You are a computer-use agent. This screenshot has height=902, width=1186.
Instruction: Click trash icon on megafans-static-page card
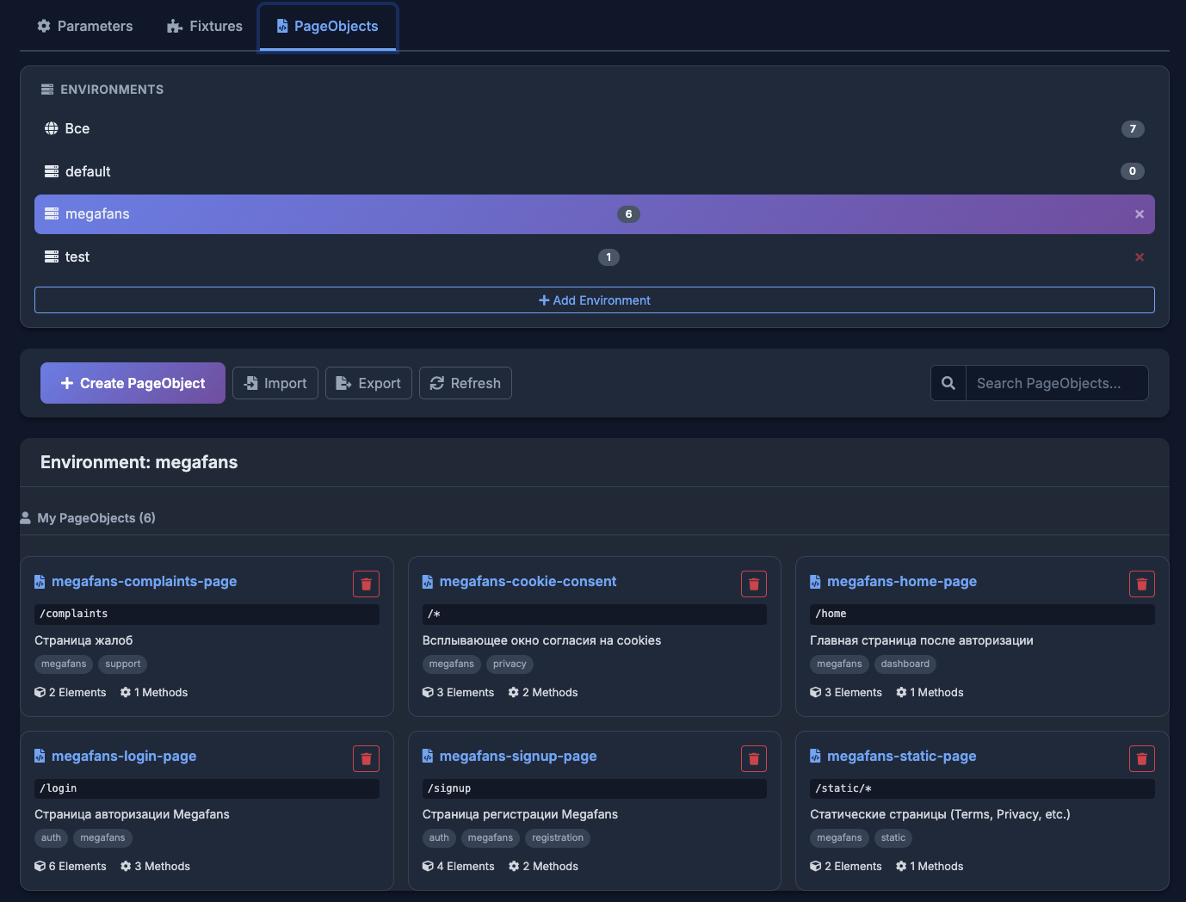(x=1141, y=758)
